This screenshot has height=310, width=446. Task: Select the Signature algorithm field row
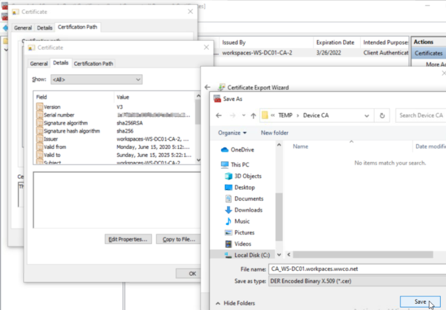(115, 123)
